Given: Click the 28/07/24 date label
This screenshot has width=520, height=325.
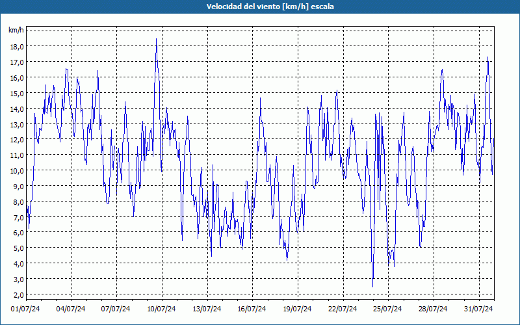Looking at the screenshot, I should (433, 309).
